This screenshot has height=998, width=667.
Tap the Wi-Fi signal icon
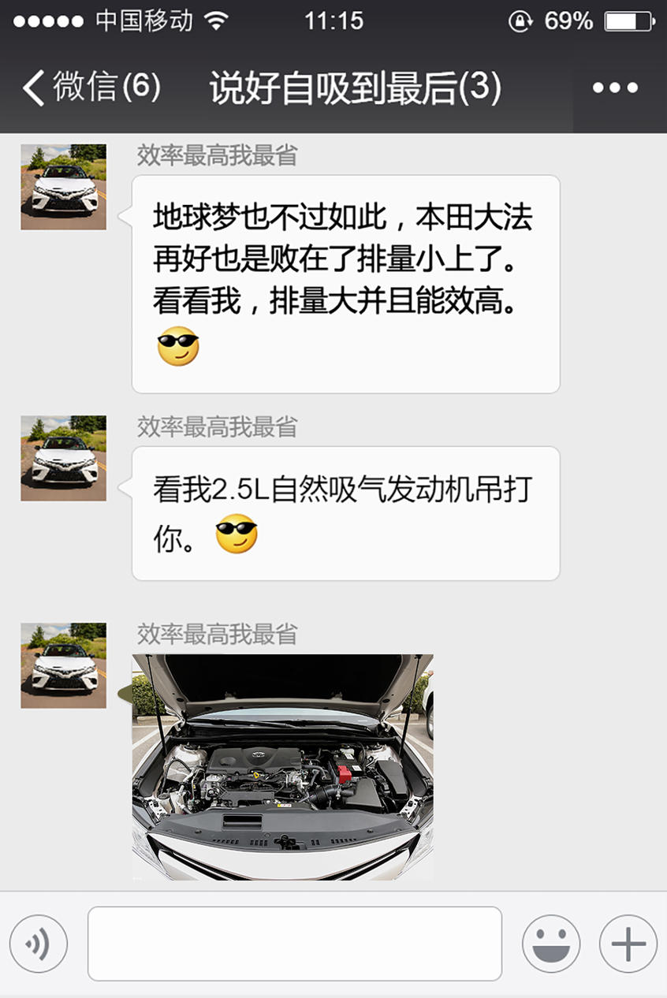pos(215,20)
